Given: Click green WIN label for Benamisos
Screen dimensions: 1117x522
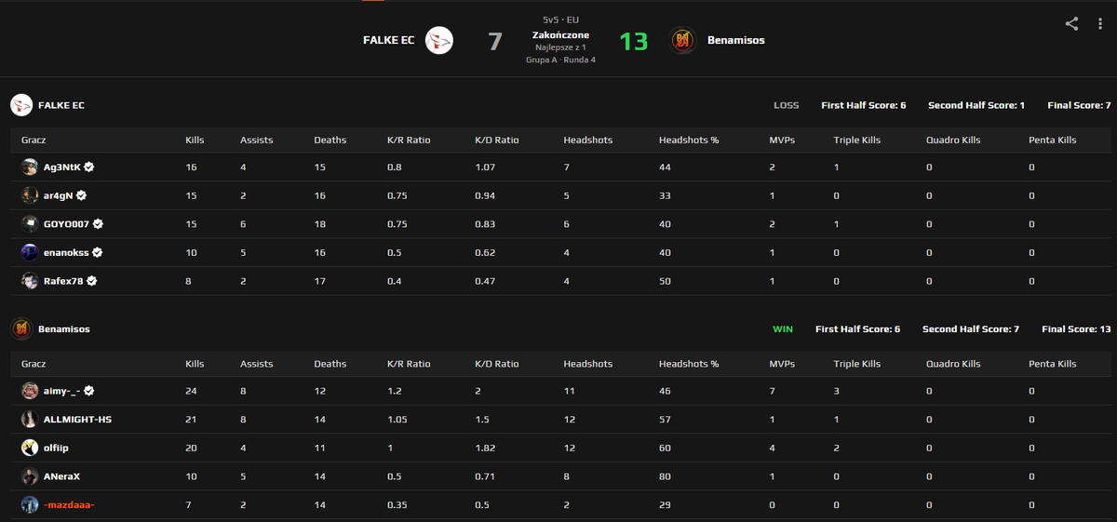Looking at the screenshot, I should (x=783, y=328).
